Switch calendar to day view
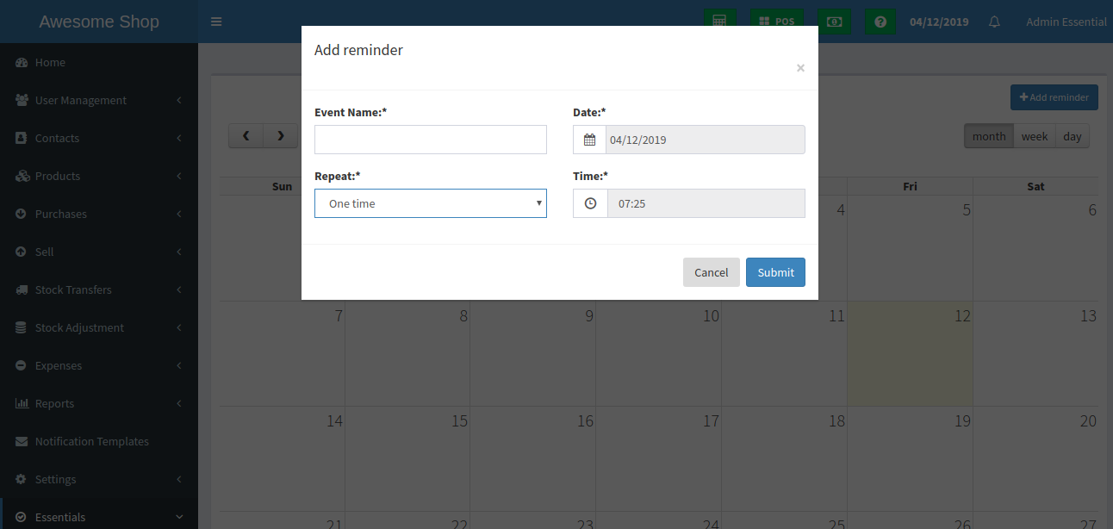 tap(1073, 136)
